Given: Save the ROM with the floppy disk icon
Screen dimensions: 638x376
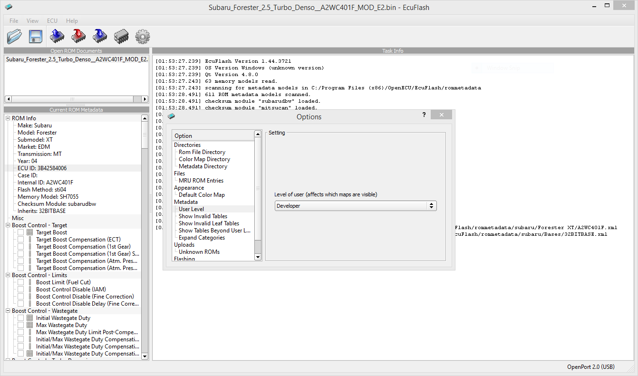Looking at the screenshot, I should [36, 36].
